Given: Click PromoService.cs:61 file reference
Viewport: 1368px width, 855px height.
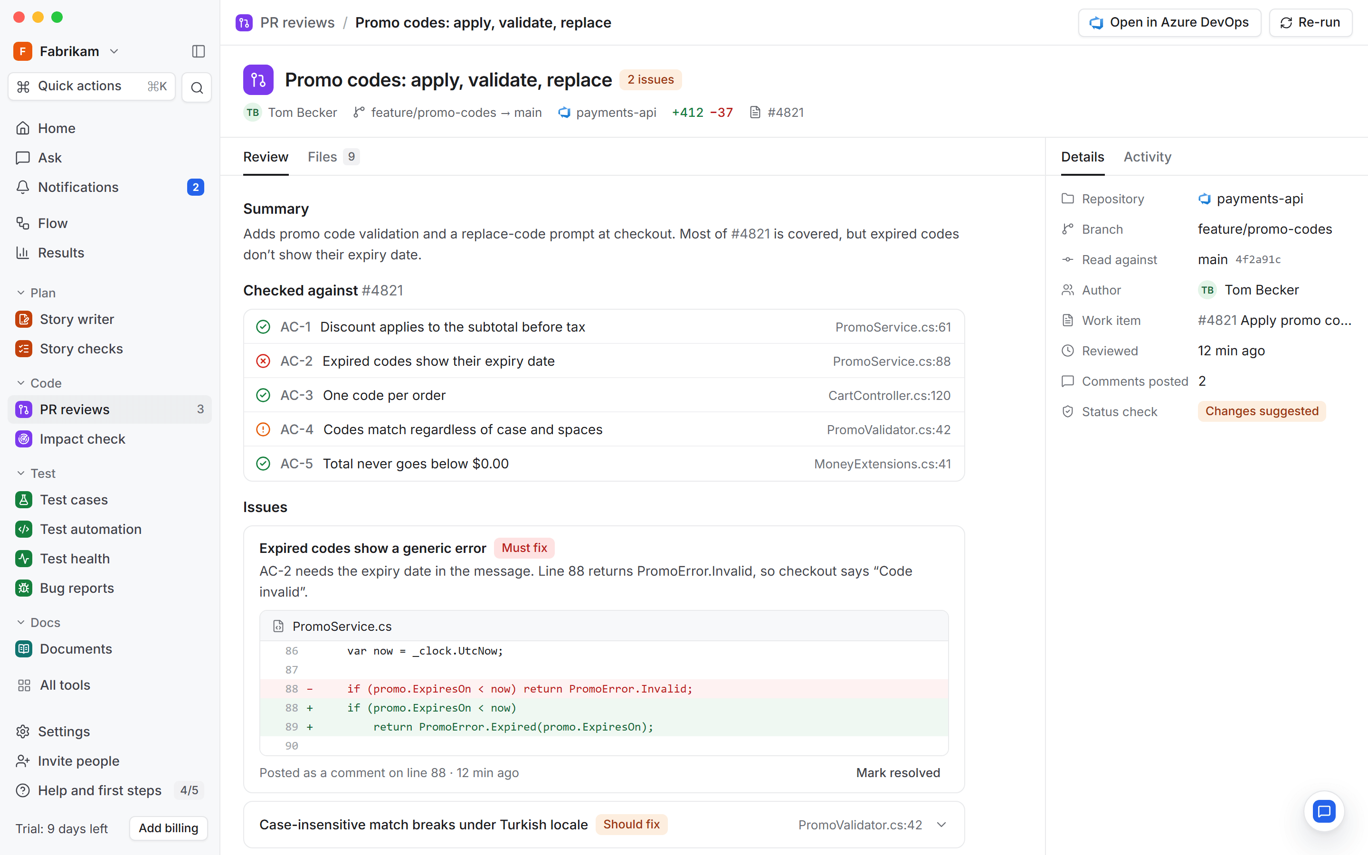Looking at the screenshot, I should (893, 327).
